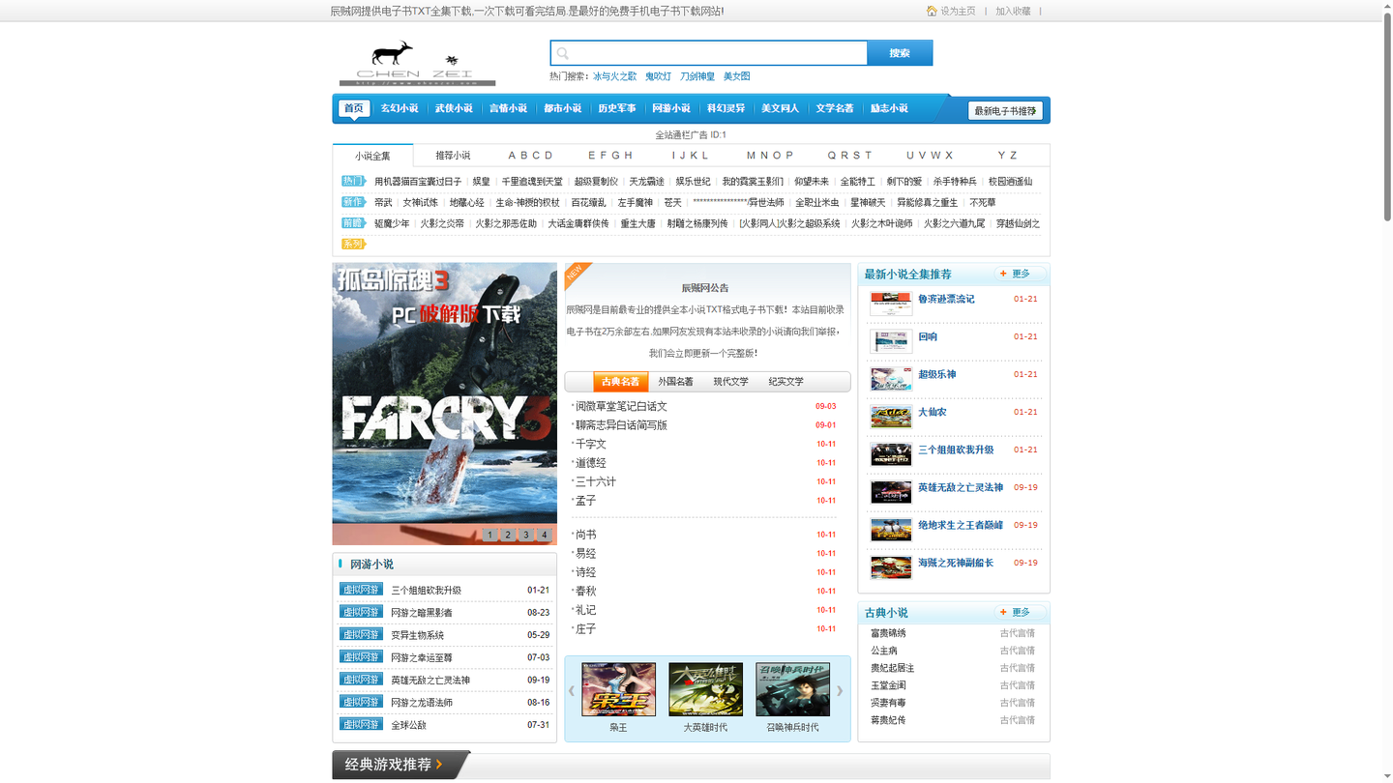Viewport: 1393px width, 783px height.
Task: Click the thumbnail beside 鲁滨逊漂流记
Action: click(891, 304)
